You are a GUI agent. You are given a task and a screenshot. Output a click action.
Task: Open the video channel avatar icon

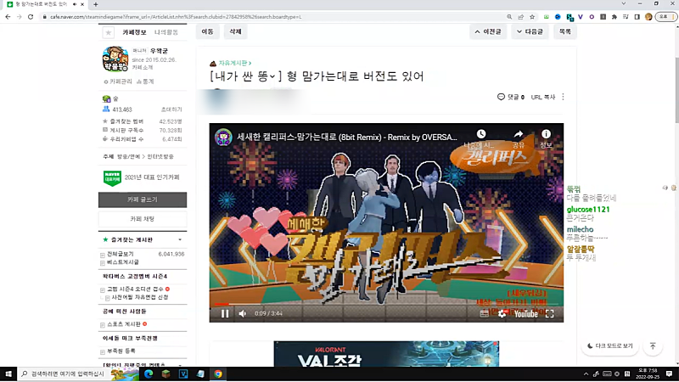point(223,138)
